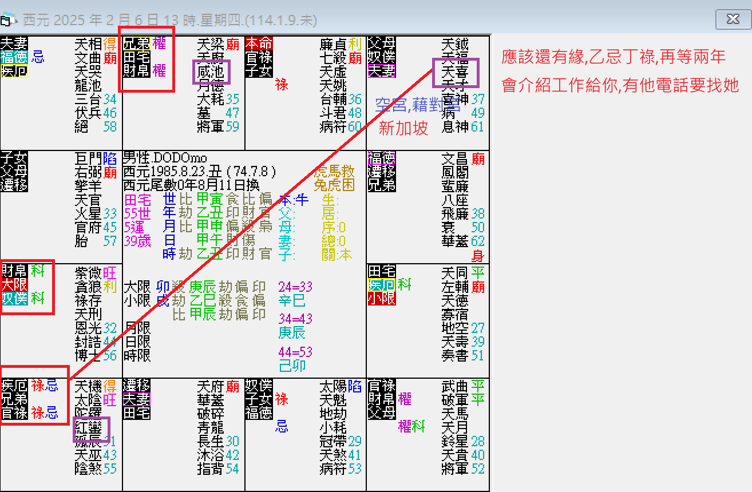Click the application icon in the title bar
752x492 pixels.
[8, 19]
